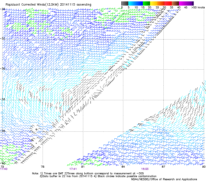
Task: Click longitude axis label '87'
Action: pyautogui.click(x=163, y=167)
